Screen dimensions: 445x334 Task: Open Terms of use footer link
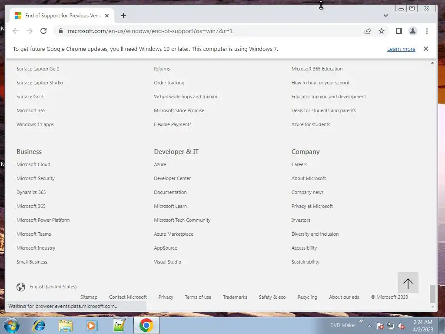[x=198, y=297]
